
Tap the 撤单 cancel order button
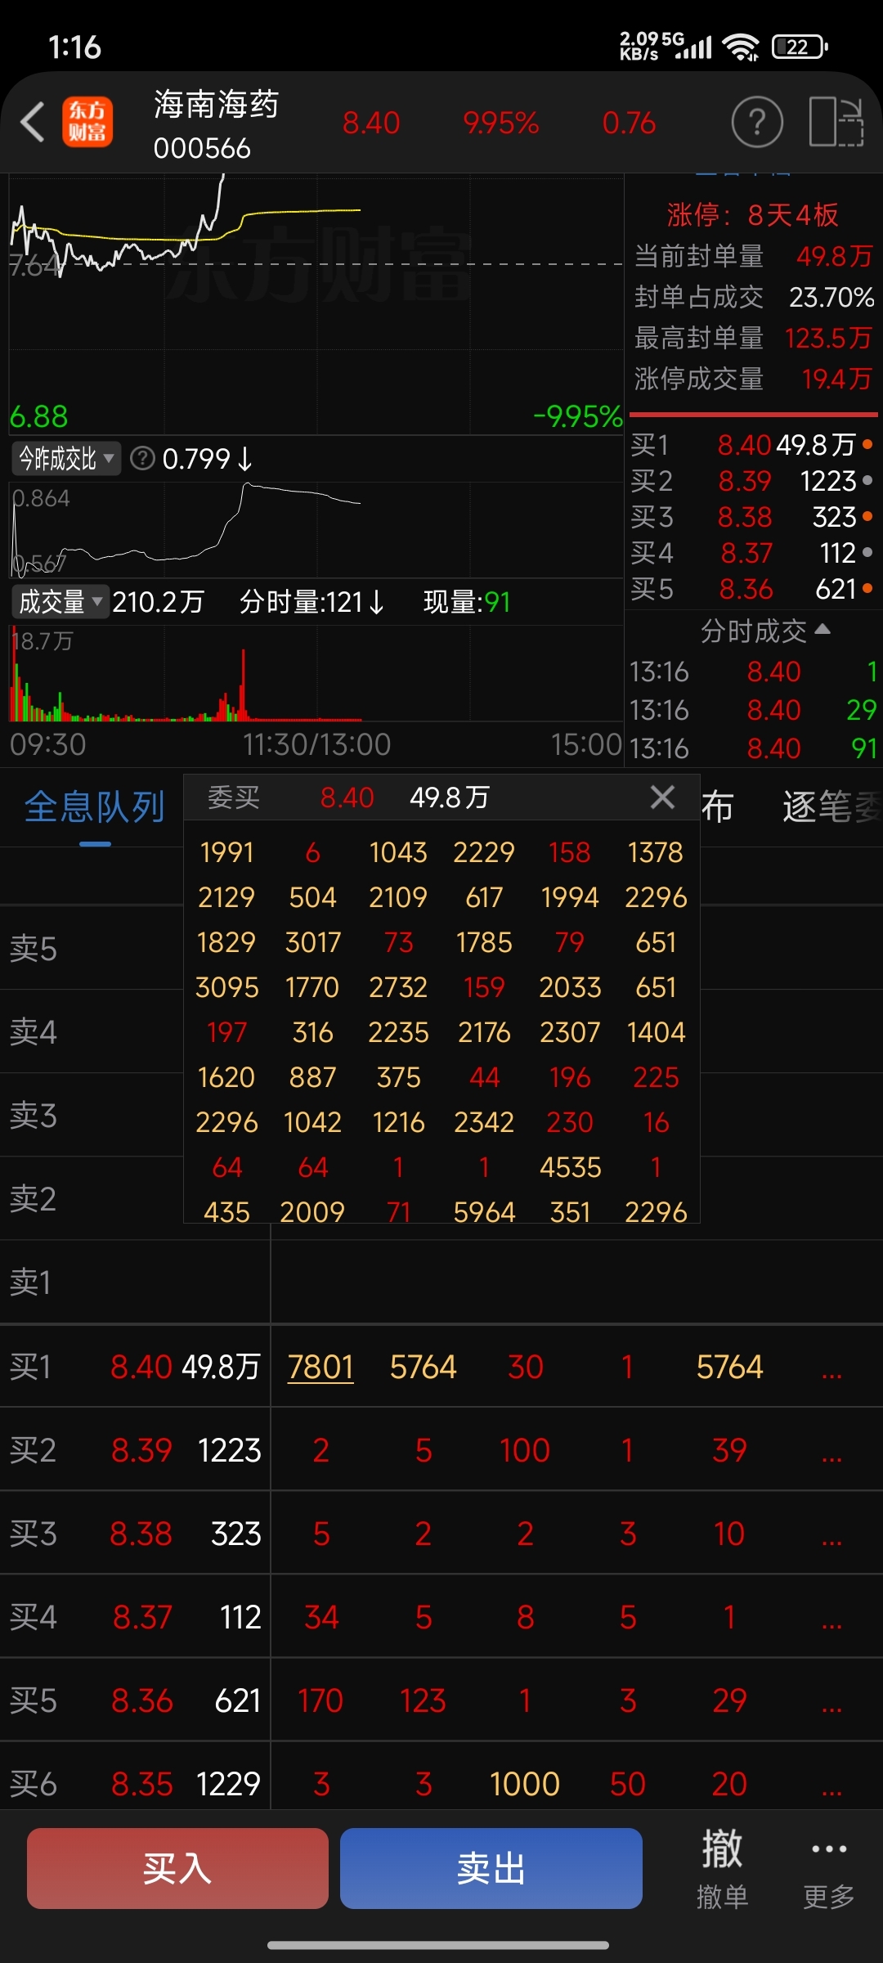[722, 1870]
